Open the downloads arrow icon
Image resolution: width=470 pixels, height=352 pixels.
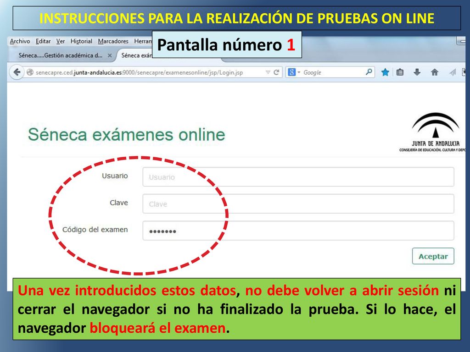(417, 72)
